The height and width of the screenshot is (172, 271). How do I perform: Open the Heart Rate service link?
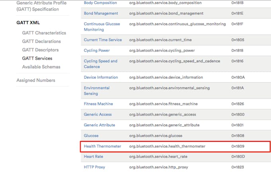coord(93,157)
